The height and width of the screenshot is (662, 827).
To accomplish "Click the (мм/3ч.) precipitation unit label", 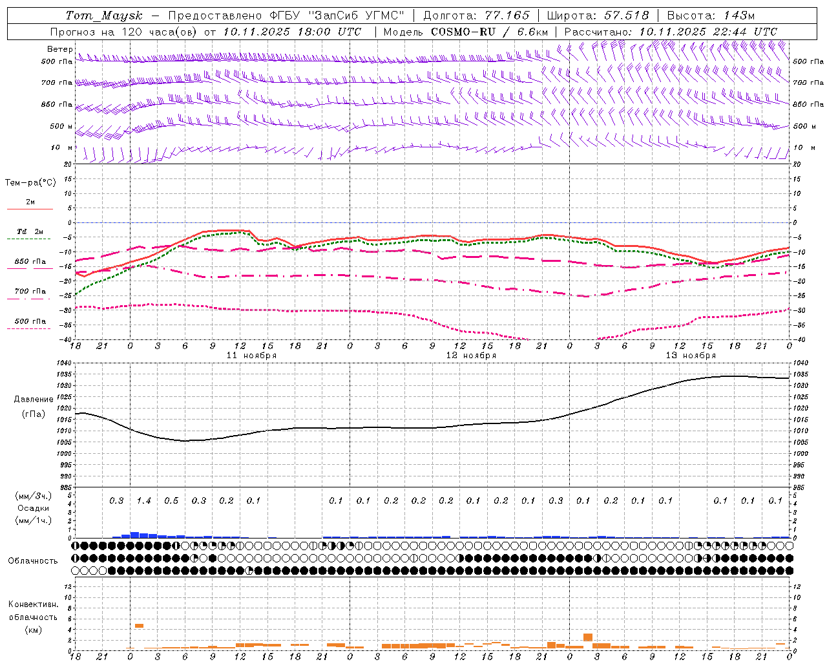I will click(34, 496).
